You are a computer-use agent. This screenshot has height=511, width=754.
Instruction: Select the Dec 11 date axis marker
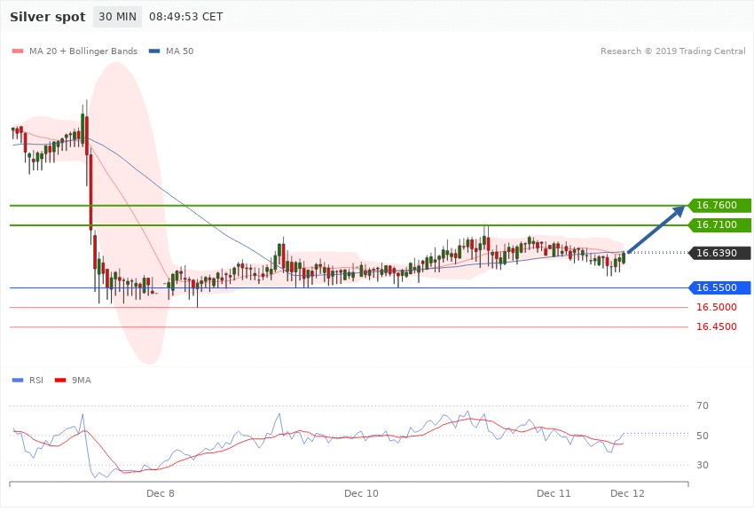pos(554,492)
